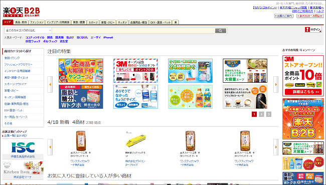Open the キッチン tab

coord(122,22)
